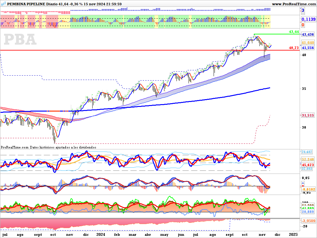Click the red 40,73 support value

[294, 48]
